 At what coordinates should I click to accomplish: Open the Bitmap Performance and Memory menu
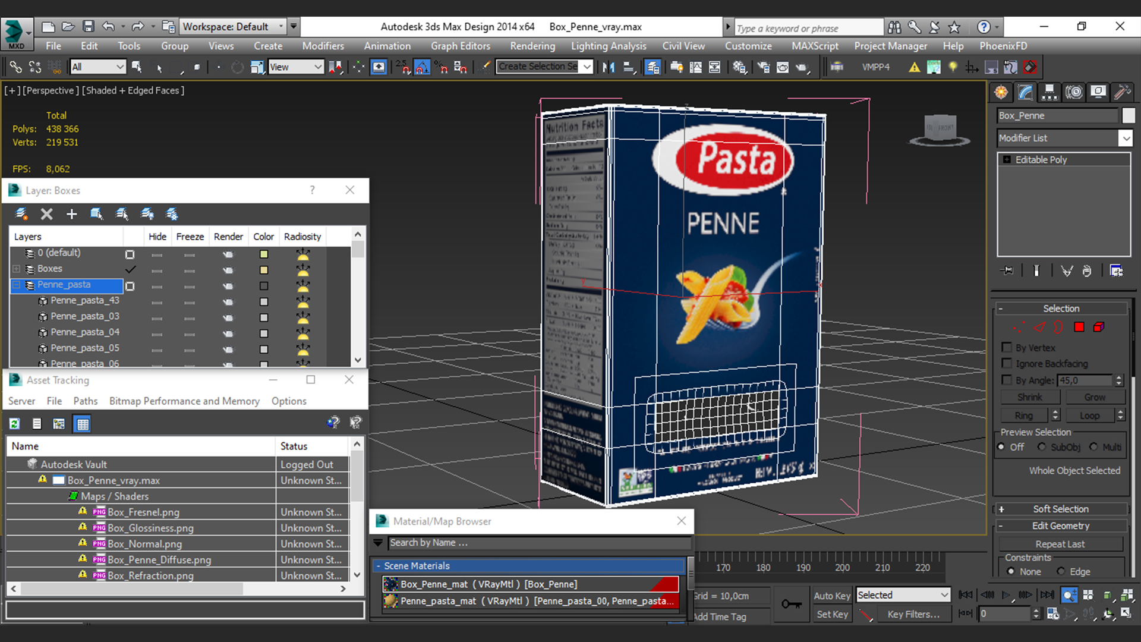pos(184,401)
